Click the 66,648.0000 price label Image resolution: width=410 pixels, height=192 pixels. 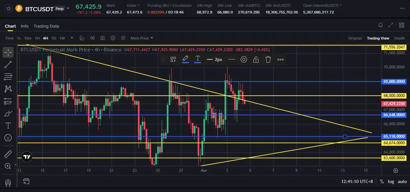click(394, 115)
